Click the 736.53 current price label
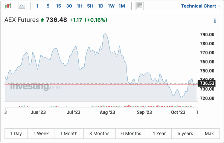This screenshot has width=224, height=143. click(x=207, y=83)
